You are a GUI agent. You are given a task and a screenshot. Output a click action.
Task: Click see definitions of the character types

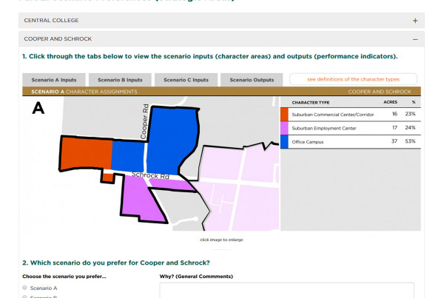(353, 79)
